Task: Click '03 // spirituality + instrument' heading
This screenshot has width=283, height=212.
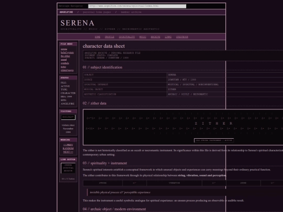Action: [105, 163]
